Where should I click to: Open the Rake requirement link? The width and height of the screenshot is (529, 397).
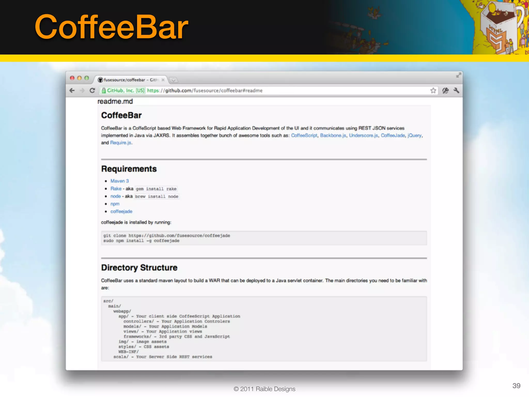[116, 189]
